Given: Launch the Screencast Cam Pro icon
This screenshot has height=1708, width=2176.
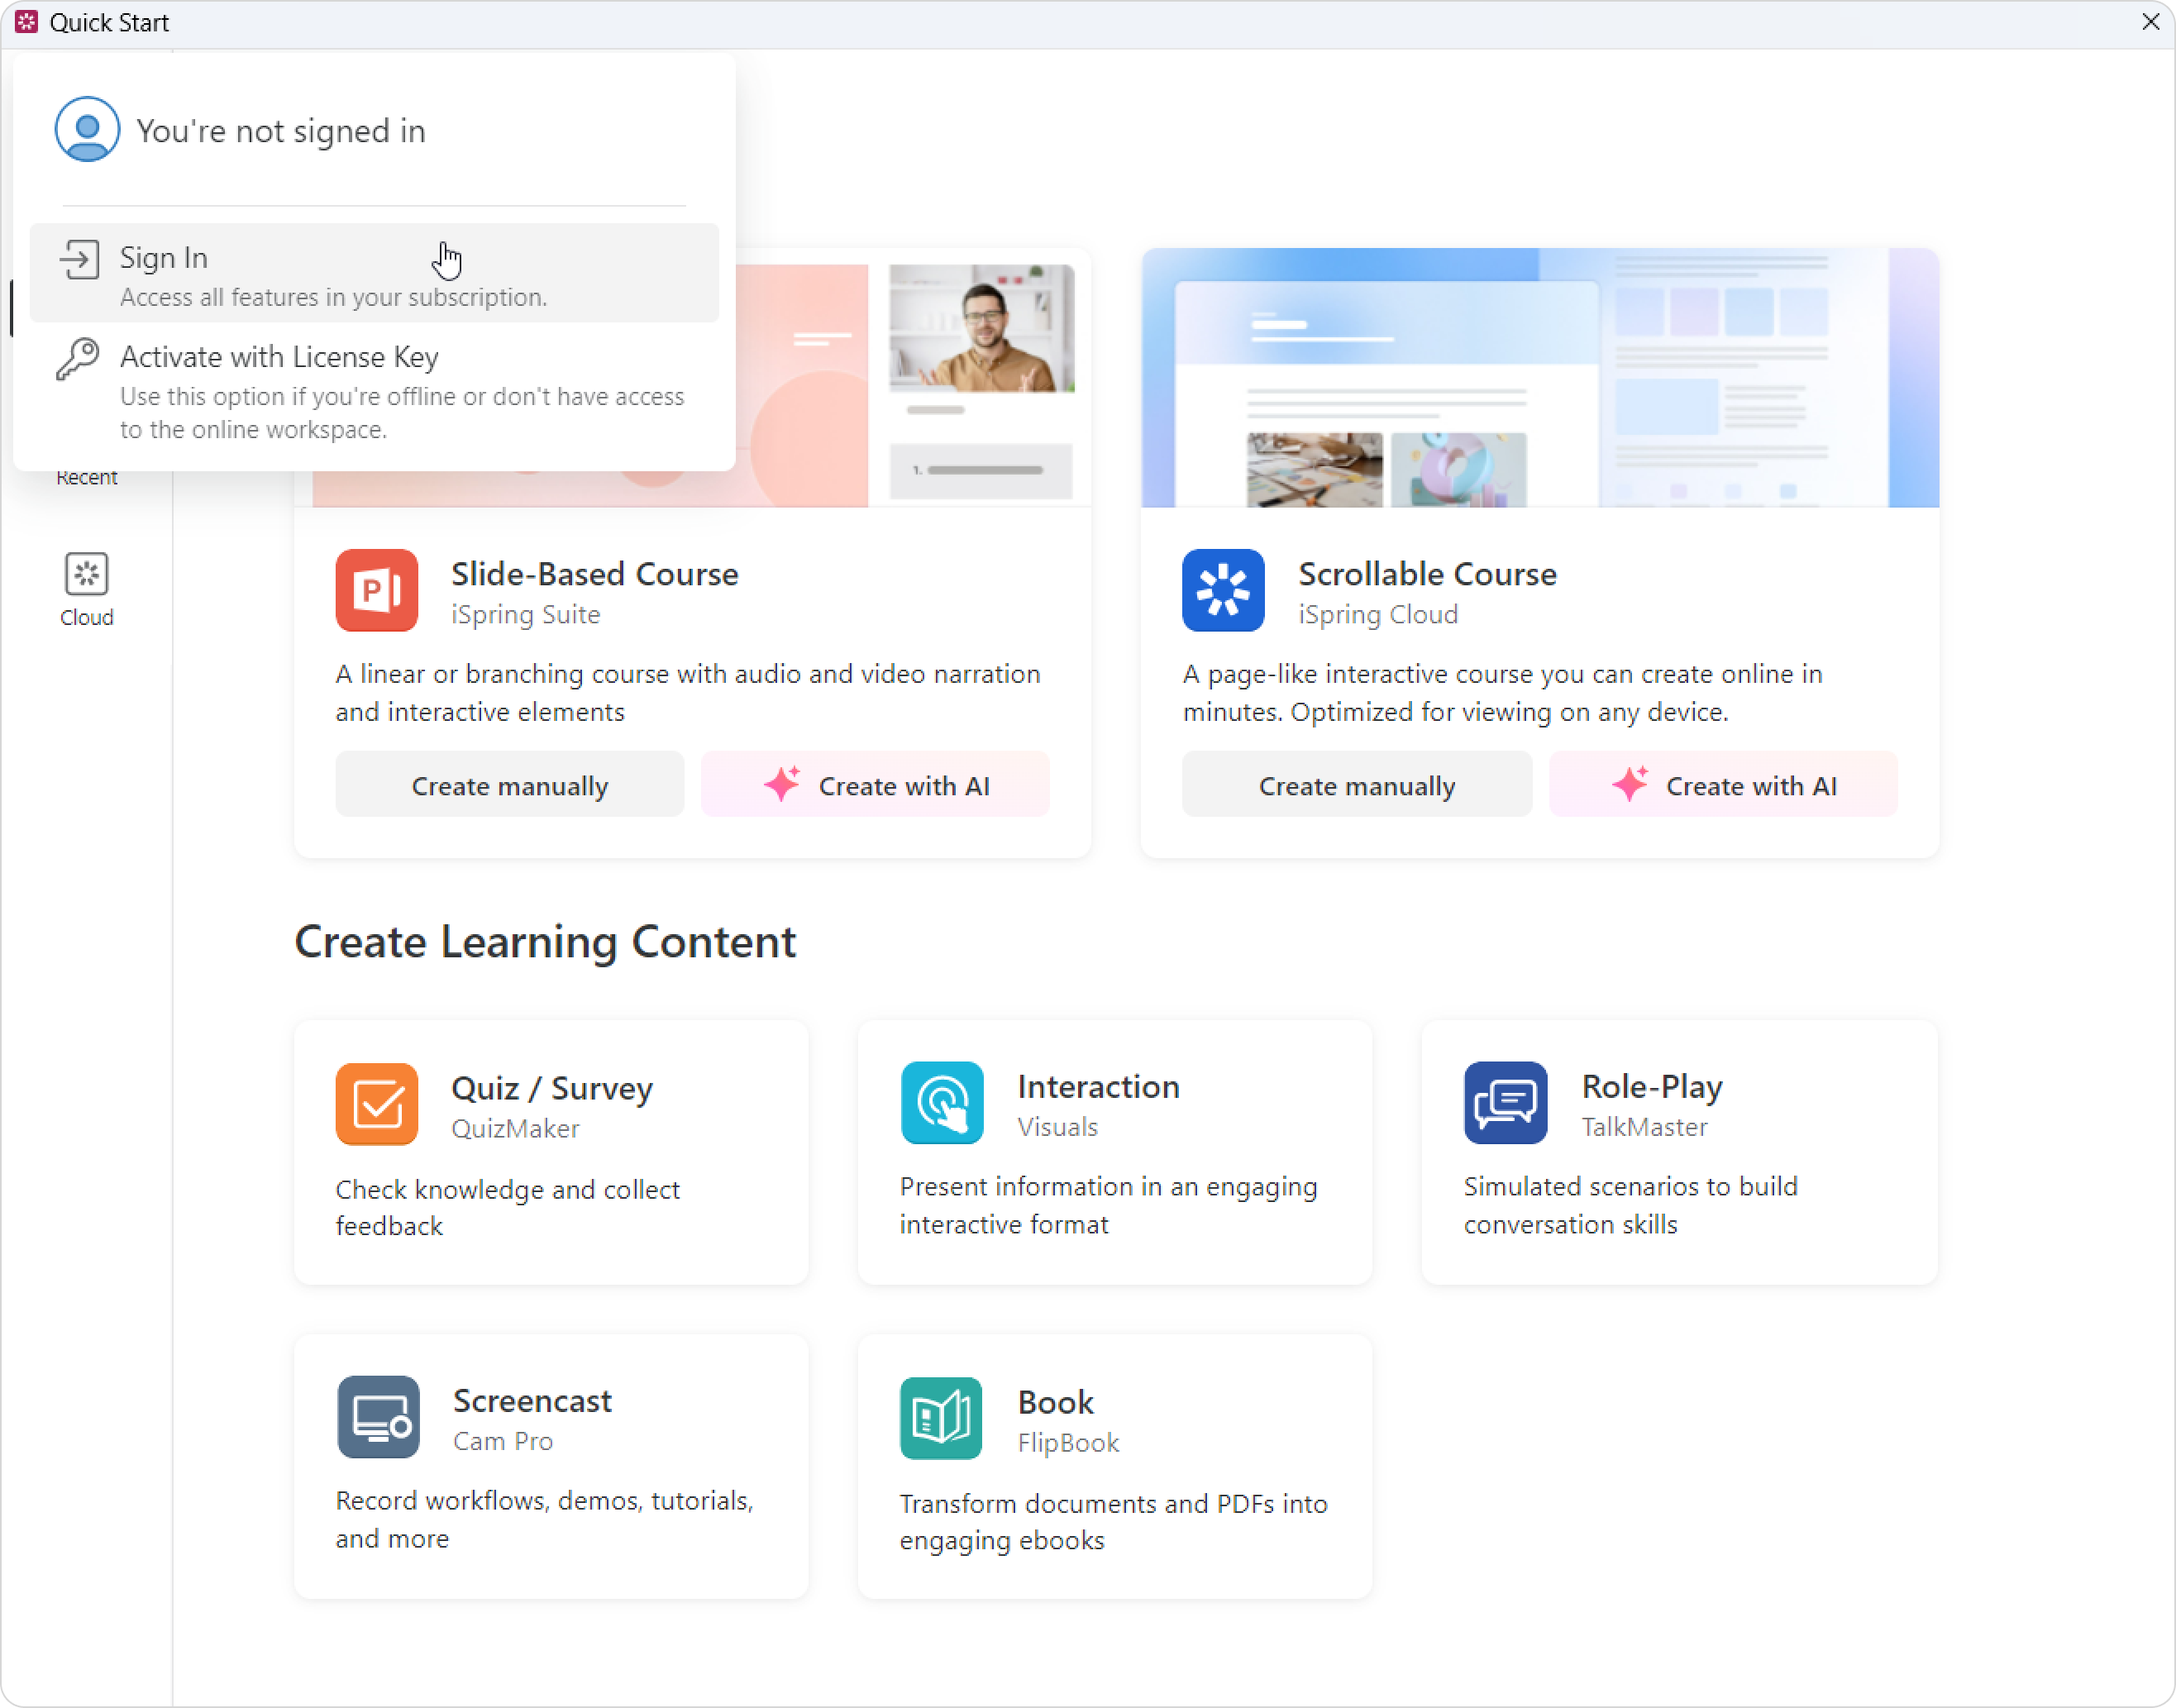Looking at the screenshot, I should (378, 1417).
